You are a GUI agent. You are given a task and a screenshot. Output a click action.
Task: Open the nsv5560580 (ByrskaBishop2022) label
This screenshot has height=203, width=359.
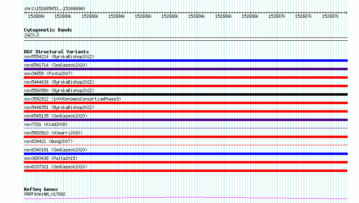(59, 90)
